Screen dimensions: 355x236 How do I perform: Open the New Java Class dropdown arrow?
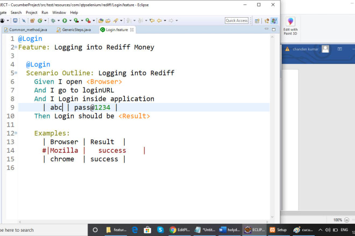pos(45,21)
